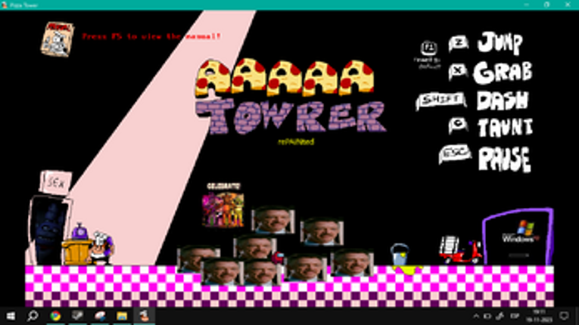Select the TAUNT control label
Screen dimensions: 579x325
pyautogui.click(x=505, y=128)
